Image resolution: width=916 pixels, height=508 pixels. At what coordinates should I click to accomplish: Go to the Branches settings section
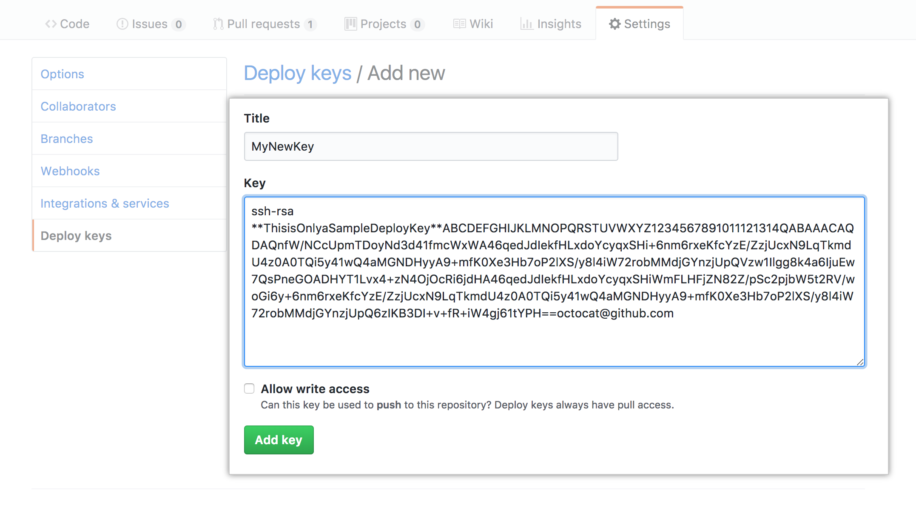coord(66,139)
